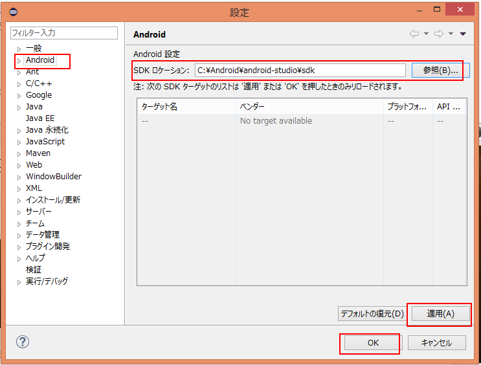
Task: Expand the 実行/デバッグ node
Action: (19, 283)
